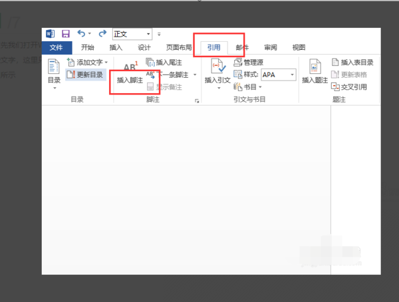Click the 交叉引用 cross-reference button
The width and height of the screenshot is (399, 302).
tap(349, 87)
